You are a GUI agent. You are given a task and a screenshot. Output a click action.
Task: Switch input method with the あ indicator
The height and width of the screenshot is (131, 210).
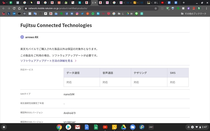[189, 127]
